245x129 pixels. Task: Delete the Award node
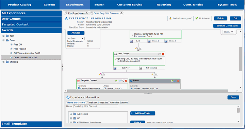[x=178, y=81]
